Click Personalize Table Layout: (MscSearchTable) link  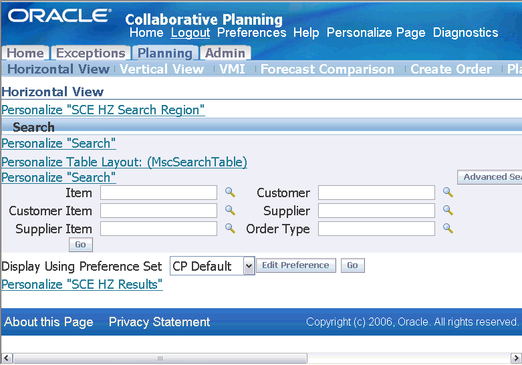pyautogui.click(x=124, y=162)
